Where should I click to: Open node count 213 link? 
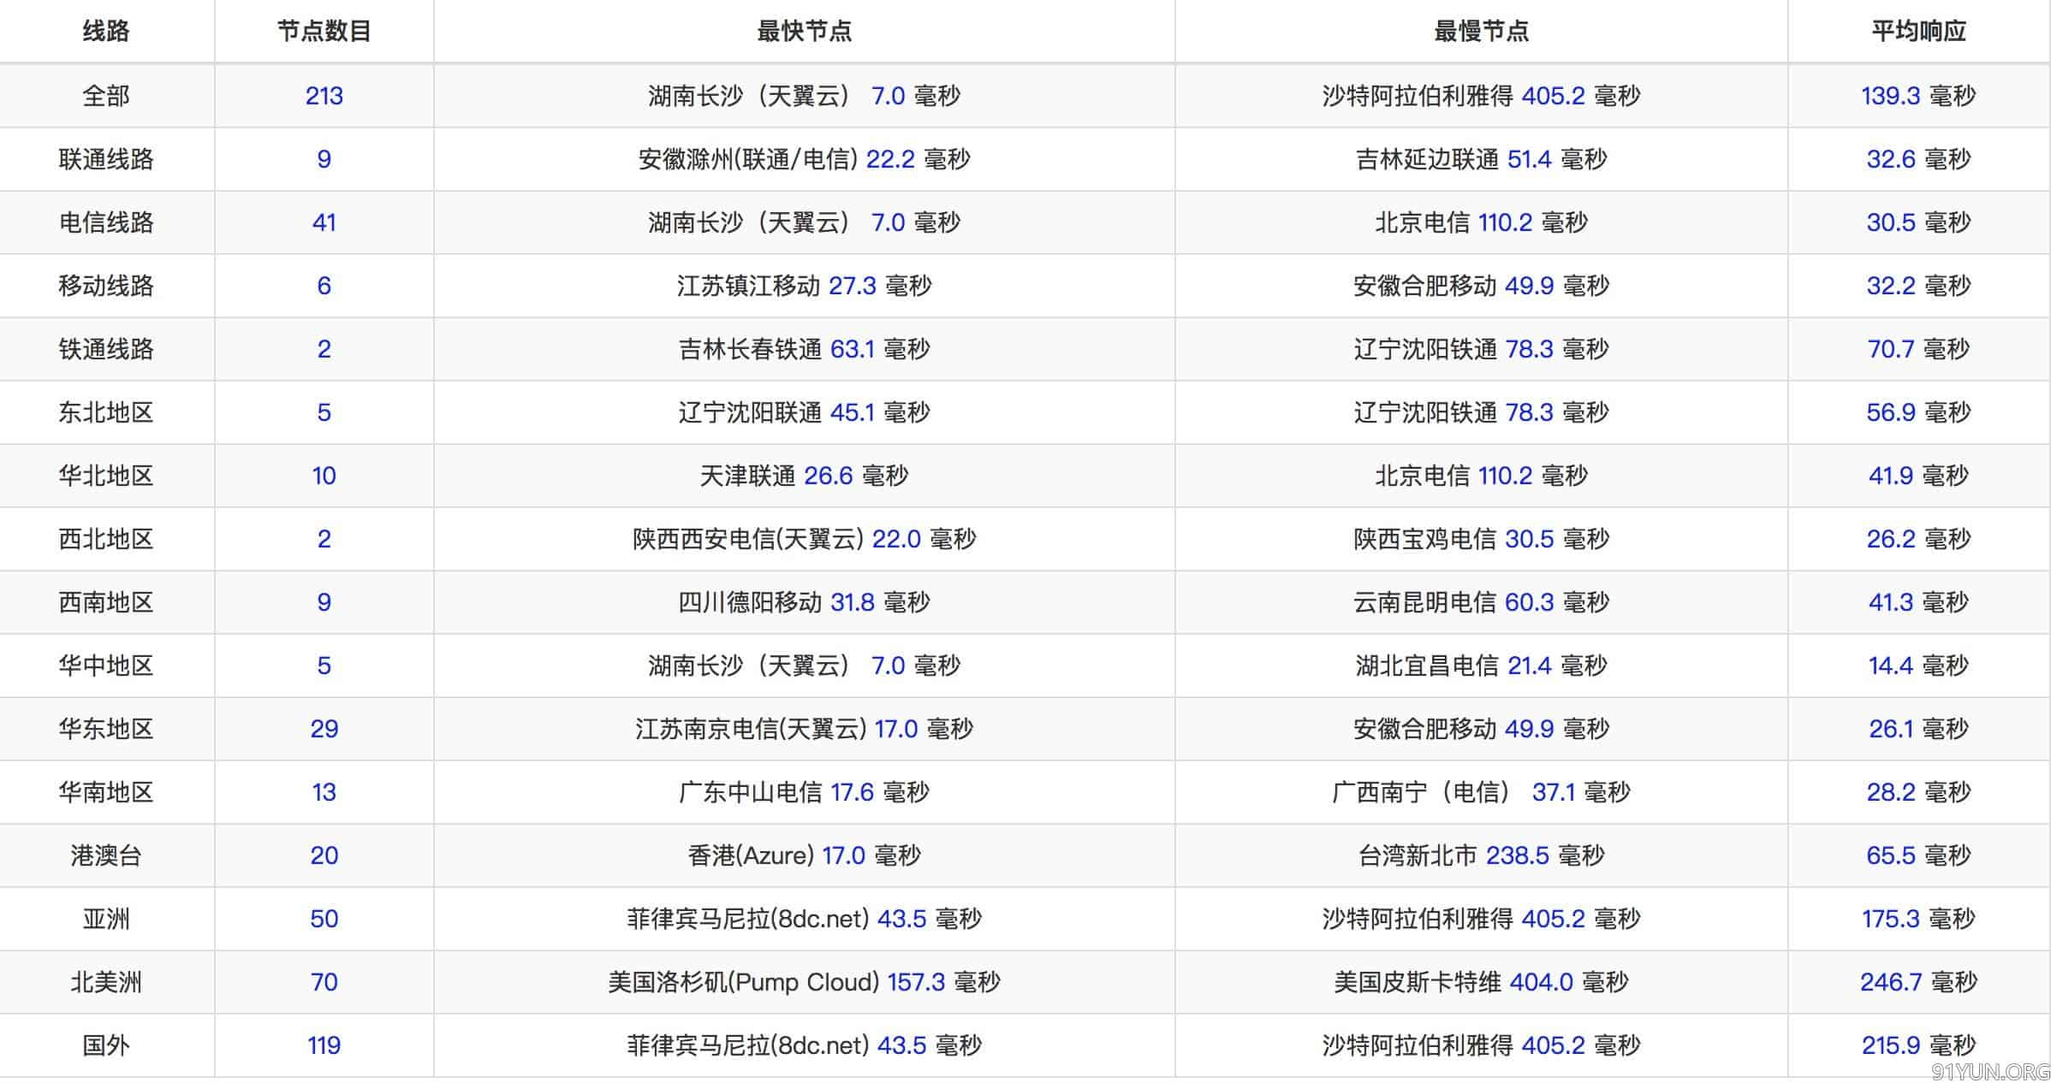pos(324,95)
